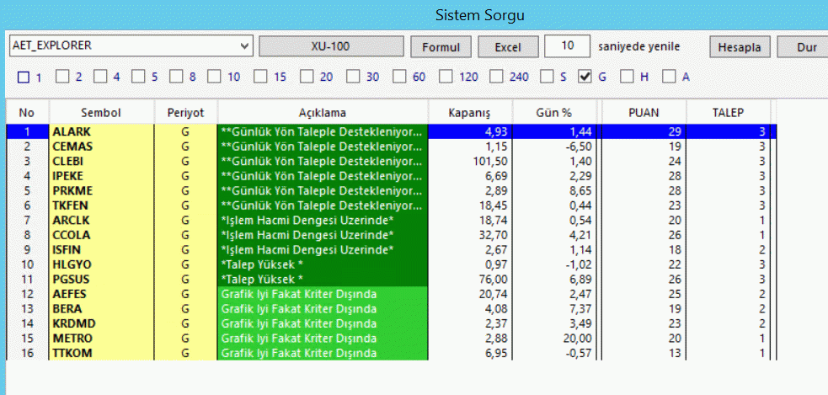Click the 20,00 daily percent cell
The image size is (828, 395).
(554, 339)
